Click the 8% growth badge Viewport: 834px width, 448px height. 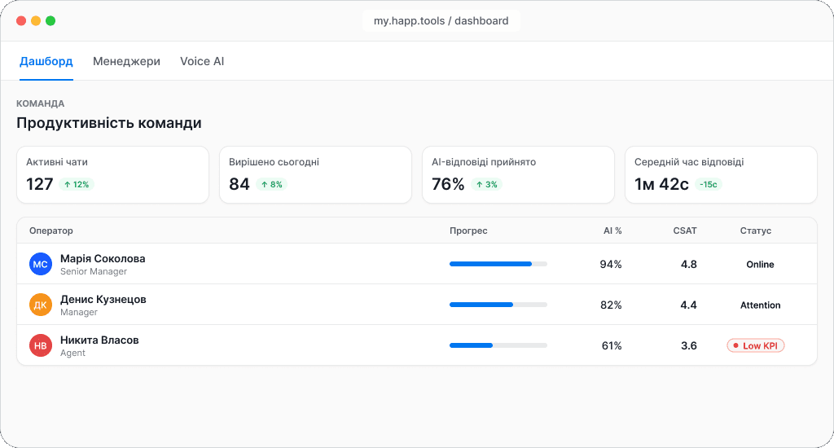[272, 185]
